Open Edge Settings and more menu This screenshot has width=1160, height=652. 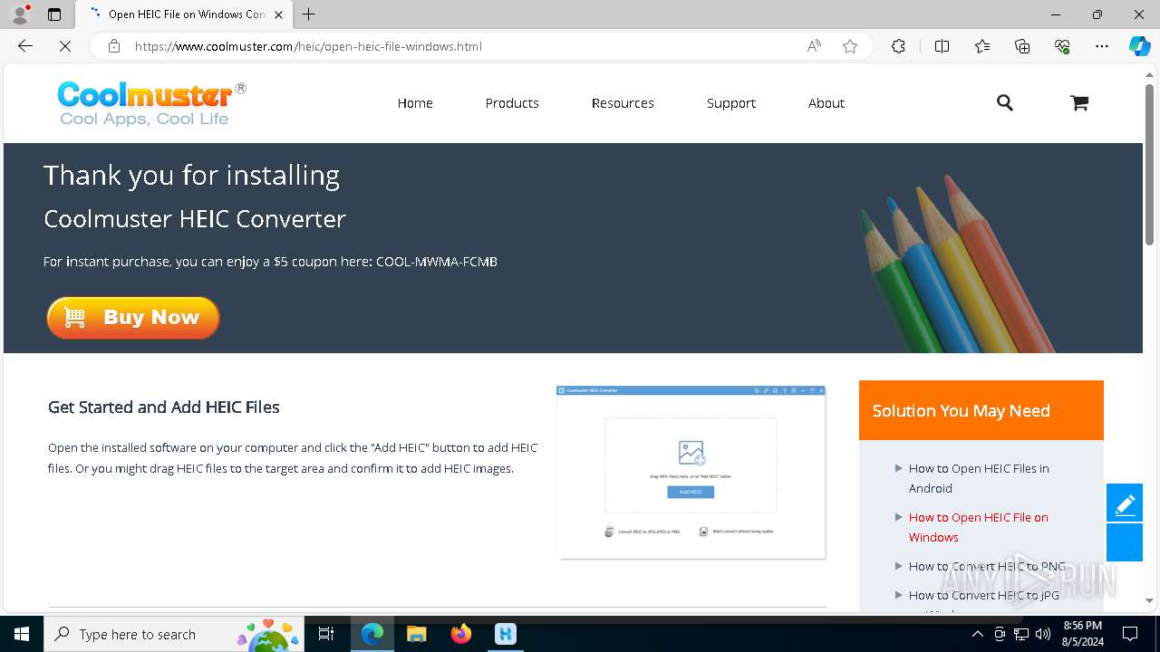pos(1102,46)
